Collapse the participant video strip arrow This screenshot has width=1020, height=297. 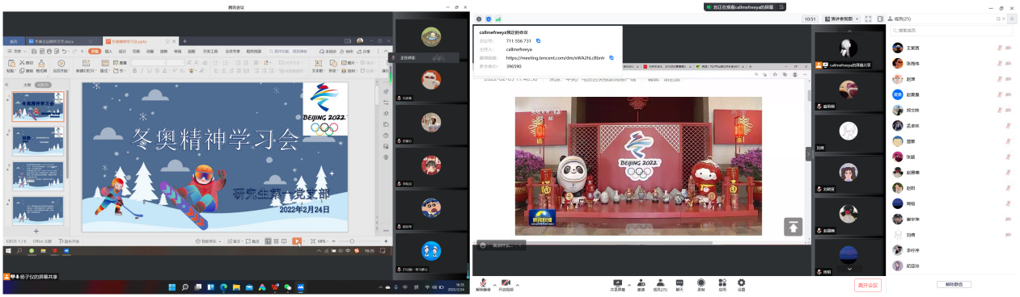[x=808, y=153]
